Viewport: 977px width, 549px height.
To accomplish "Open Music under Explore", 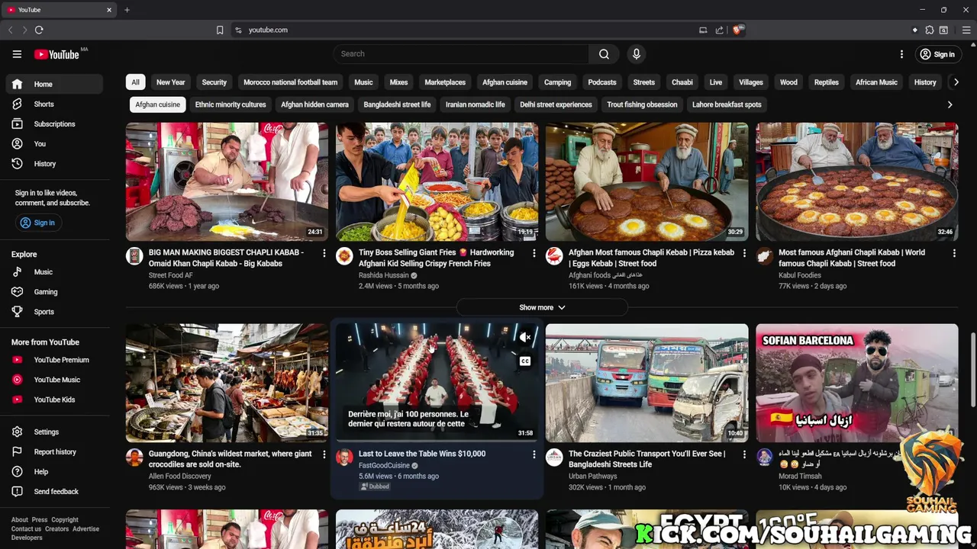I will click(x=54, y=272).
